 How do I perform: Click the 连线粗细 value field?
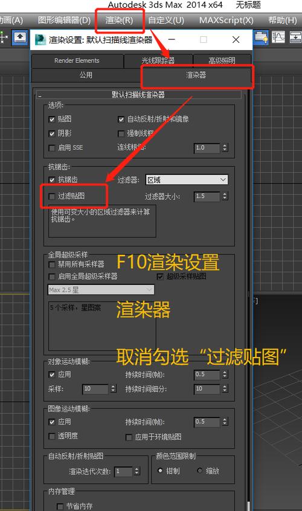[x=207, y=148]
